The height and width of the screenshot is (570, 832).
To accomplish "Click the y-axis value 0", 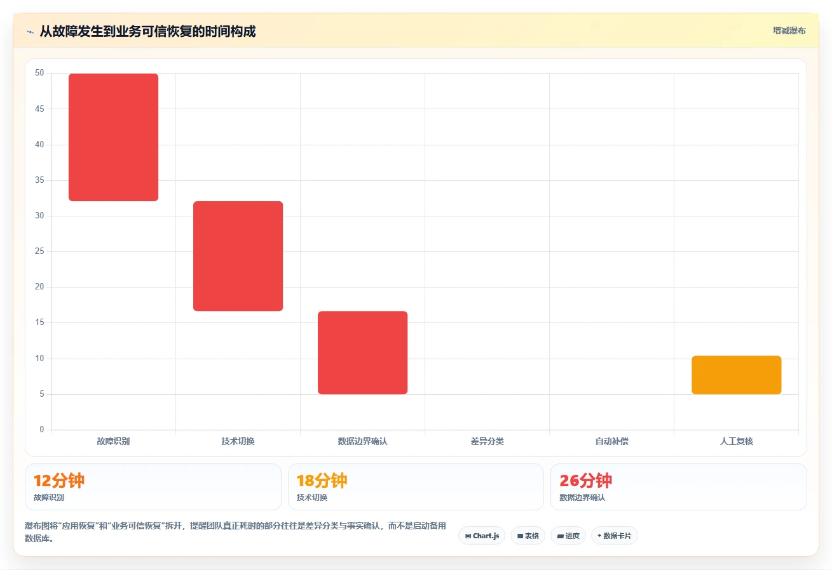I will click(x=42, y=430).
